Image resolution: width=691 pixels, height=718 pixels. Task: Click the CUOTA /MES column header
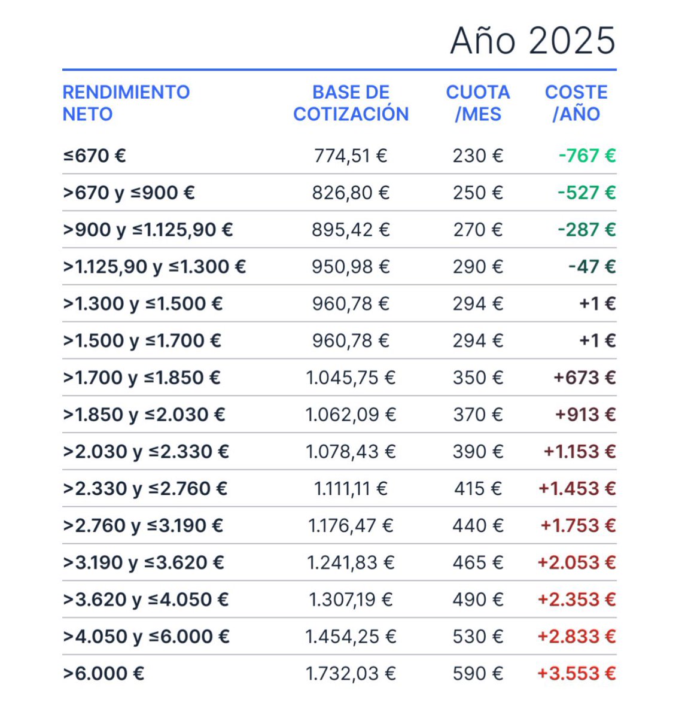click(x=478, y=103)
